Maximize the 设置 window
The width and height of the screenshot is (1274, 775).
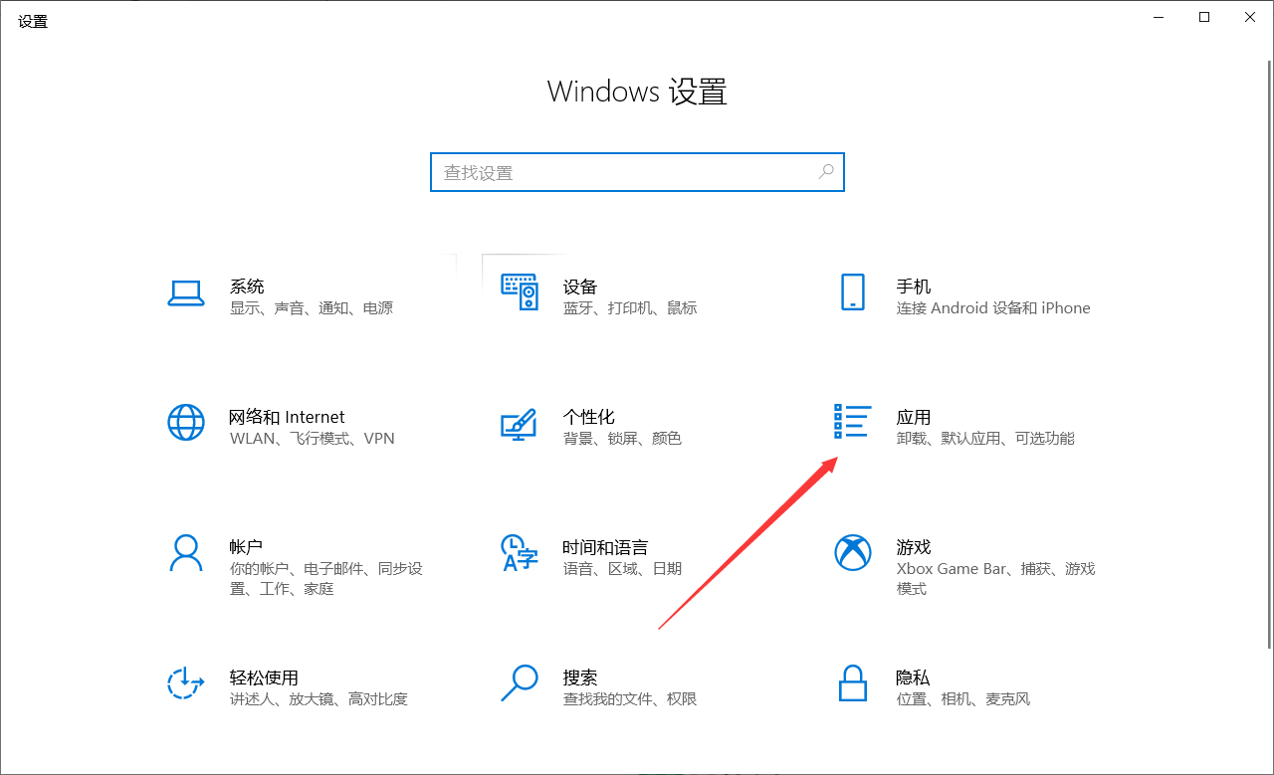click(1204, 17)
